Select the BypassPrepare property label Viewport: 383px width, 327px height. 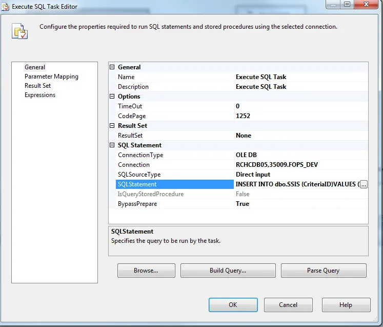(x=137, y=204)
